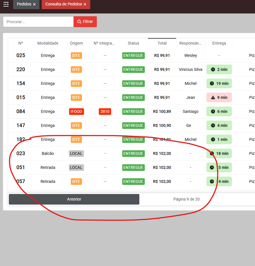Image resolution: width=255 pixels, height=266 pixels.
Task: Click the Modalidade column header
Action: tap(48, 43)
